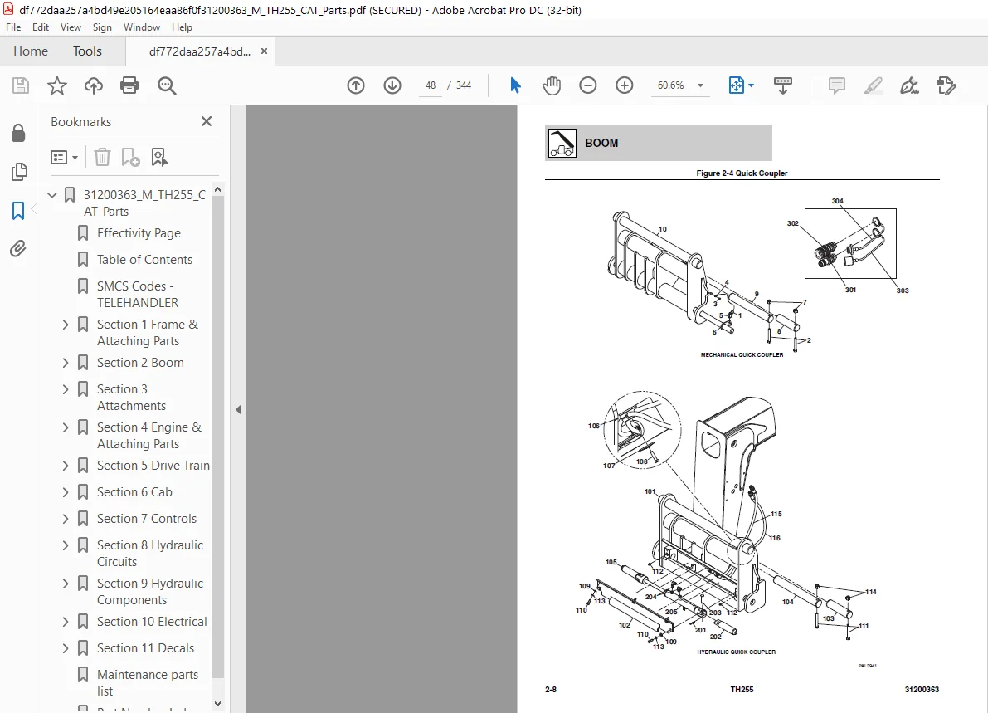Click the security lock icon in sidebar
This screenshot has height=713, width=988.
[18, 132]
